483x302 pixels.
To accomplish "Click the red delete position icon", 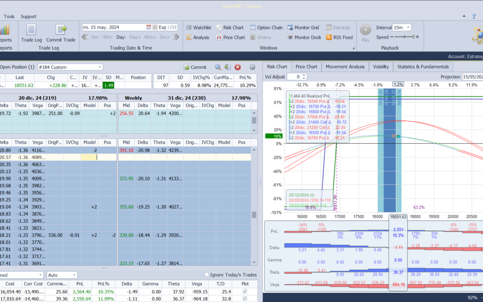I will 237,67.
